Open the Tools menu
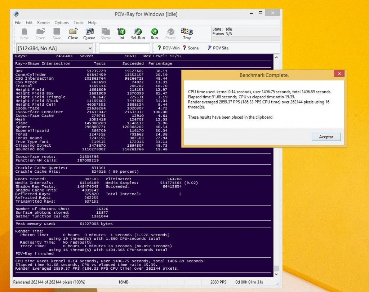 click(78, 23)
